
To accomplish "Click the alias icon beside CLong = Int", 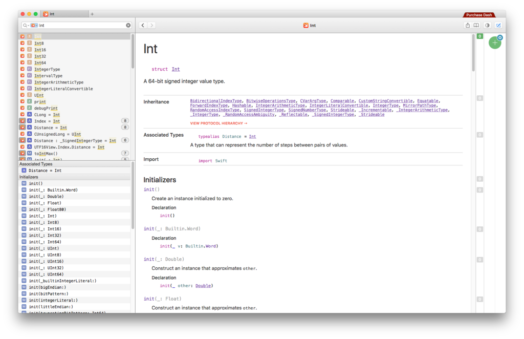I will (x=29, y=115).
